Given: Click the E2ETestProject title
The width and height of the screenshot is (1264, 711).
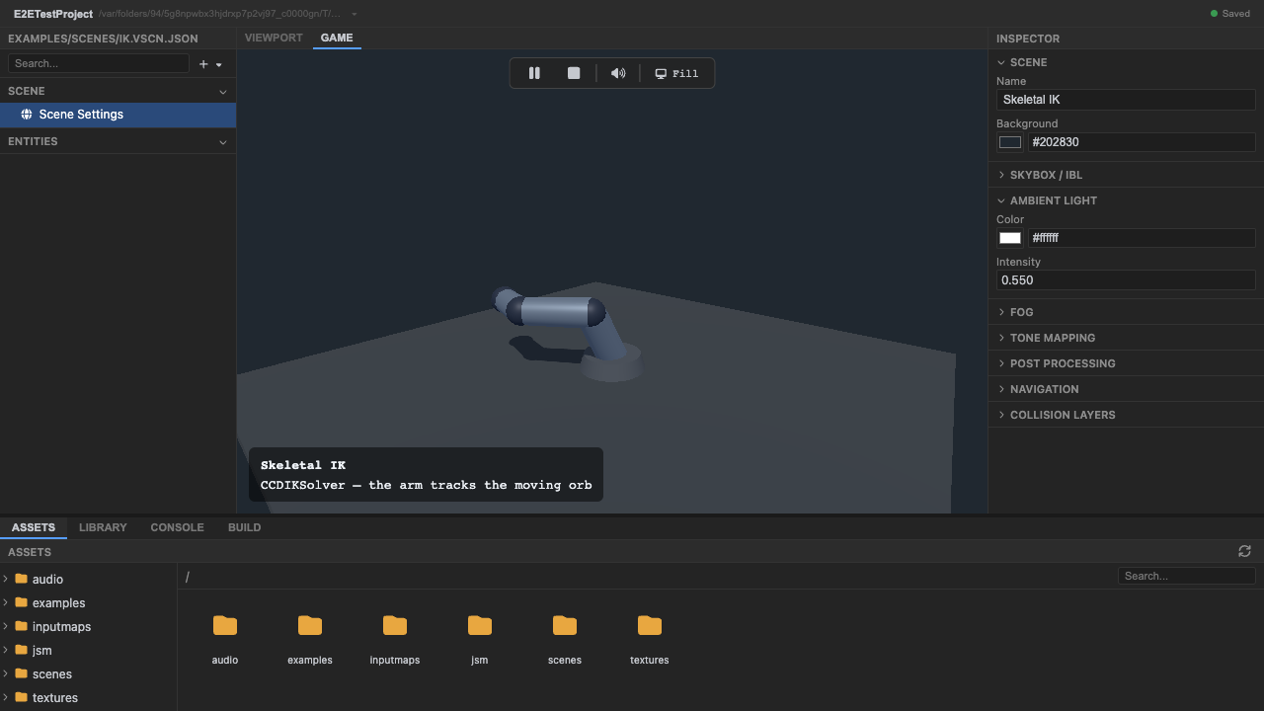Looking at the screenshot, I should [53, 14].
